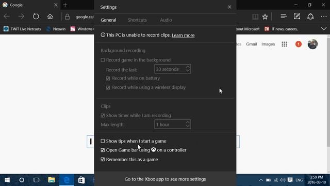330x186 pixels.
Task: Open a new Edge tab
Action: 65,5
